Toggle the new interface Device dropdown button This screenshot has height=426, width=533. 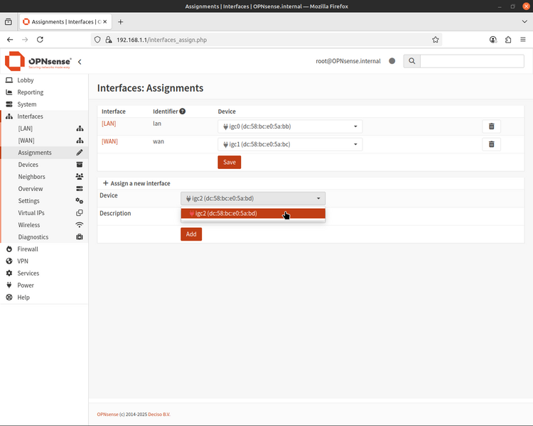point(253,198)
